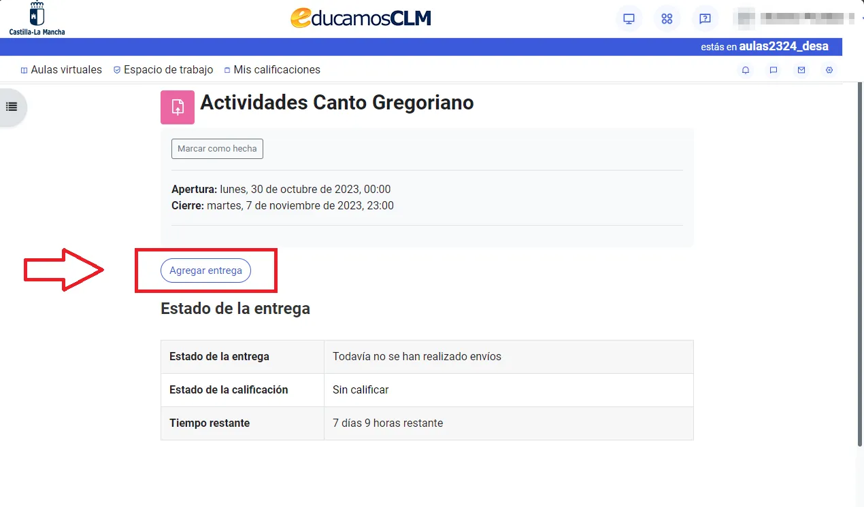The height and width of the screenshot is (507, 864).
Task: Click the 'aulas2324_desa' text in blue bar
Action: 784,47
